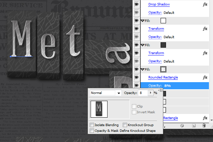The width and height of the screenshot is (213, 142).
Task: Select the highlighted Opacity 8% row
Action: coord(175,86)
